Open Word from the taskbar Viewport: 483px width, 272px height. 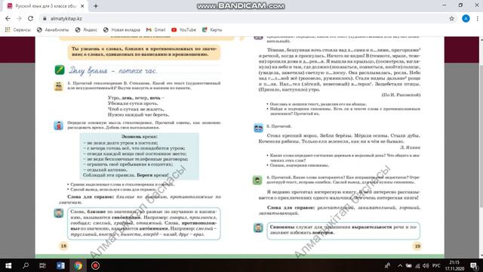coord(60,265)
